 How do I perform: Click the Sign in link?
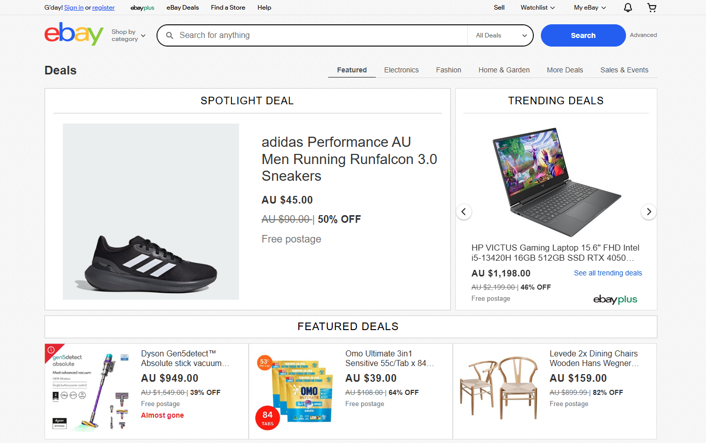(x=74, y=8)
